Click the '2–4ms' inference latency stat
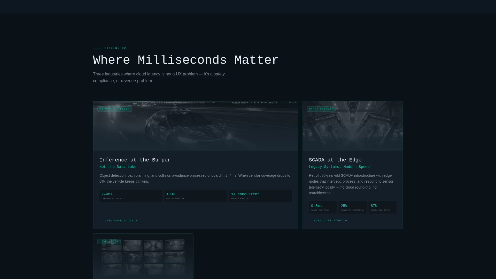This screenshot has width=496, height=279. point(131,196)
